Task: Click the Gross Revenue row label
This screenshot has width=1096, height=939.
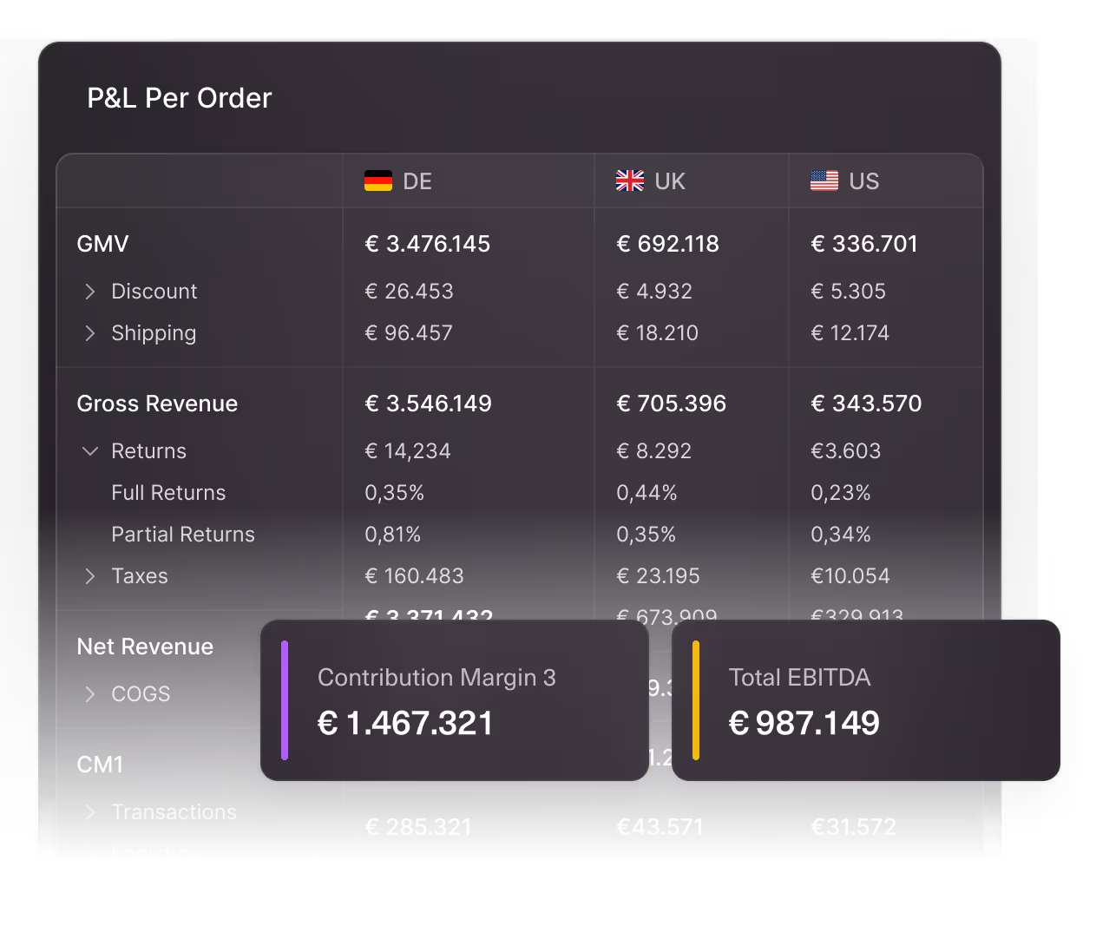Action: point(156,404)
